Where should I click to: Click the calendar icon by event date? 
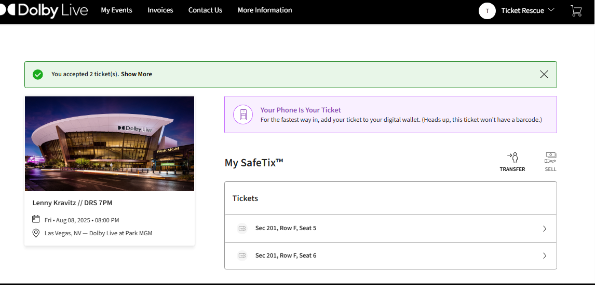36,219
